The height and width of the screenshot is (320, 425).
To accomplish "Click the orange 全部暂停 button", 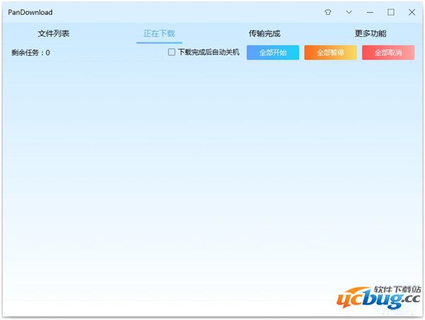I will (x=330, y=53).
